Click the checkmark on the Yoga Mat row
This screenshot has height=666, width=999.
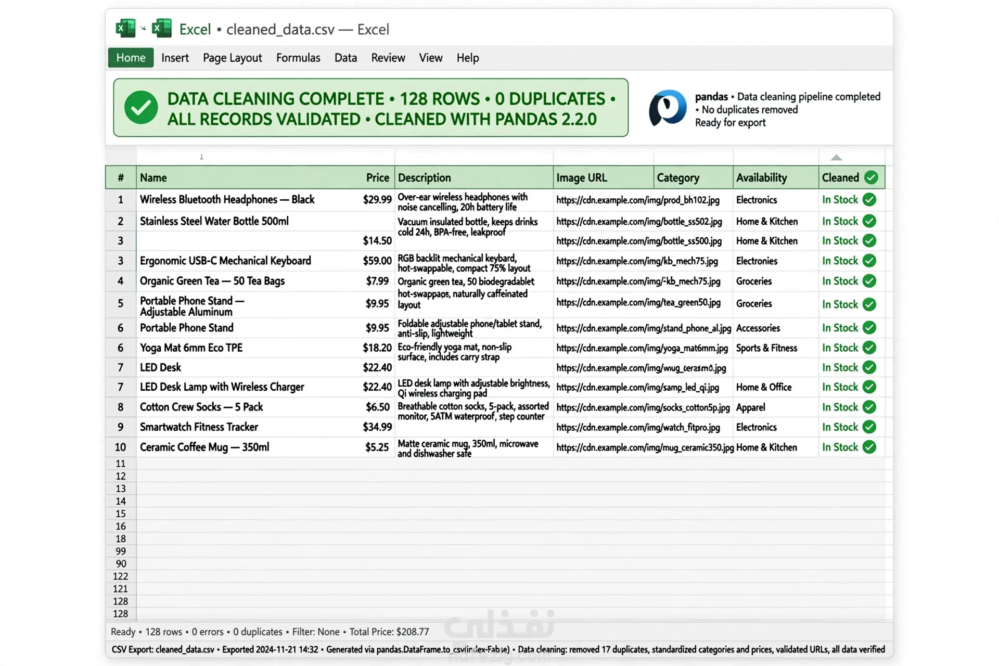coord(869,348)
